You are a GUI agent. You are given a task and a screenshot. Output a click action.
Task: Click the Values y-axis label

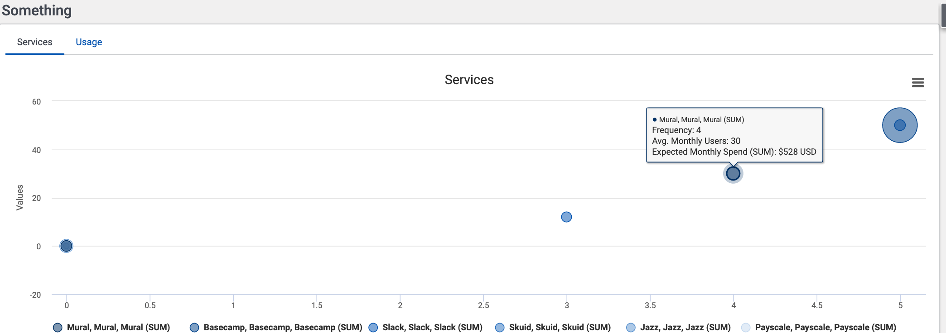coord(19,197)
